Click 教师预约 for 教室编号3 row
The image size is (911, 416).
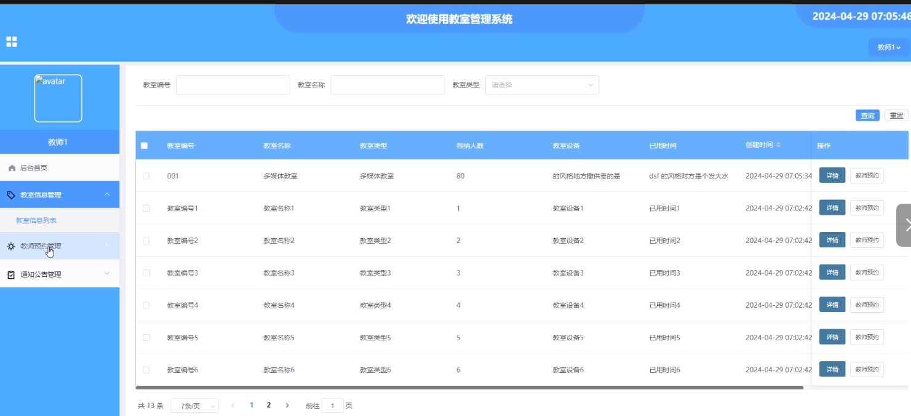pyautogui.click(x=867, y=272)
